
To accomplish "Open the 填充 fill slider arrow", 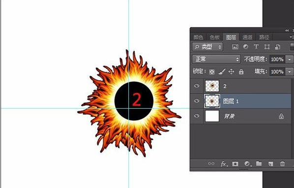I will pos(290,72).
